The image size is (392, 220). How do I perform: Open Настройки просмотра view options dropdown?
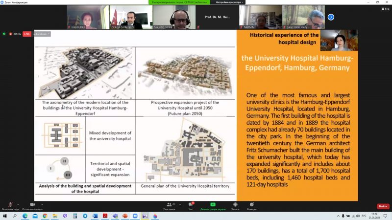point(229,2)
